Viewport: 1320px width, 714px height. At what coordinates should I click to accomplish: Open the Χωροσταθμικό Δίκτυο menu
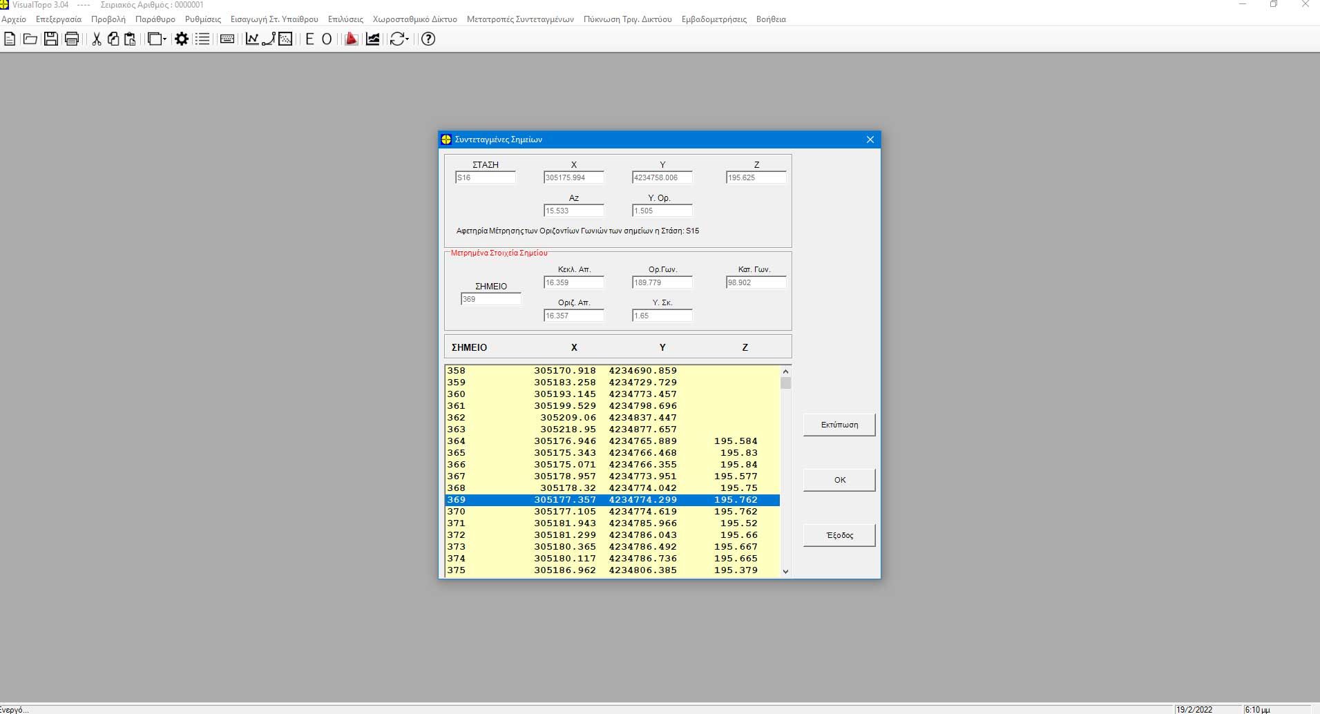coord(414,19)
